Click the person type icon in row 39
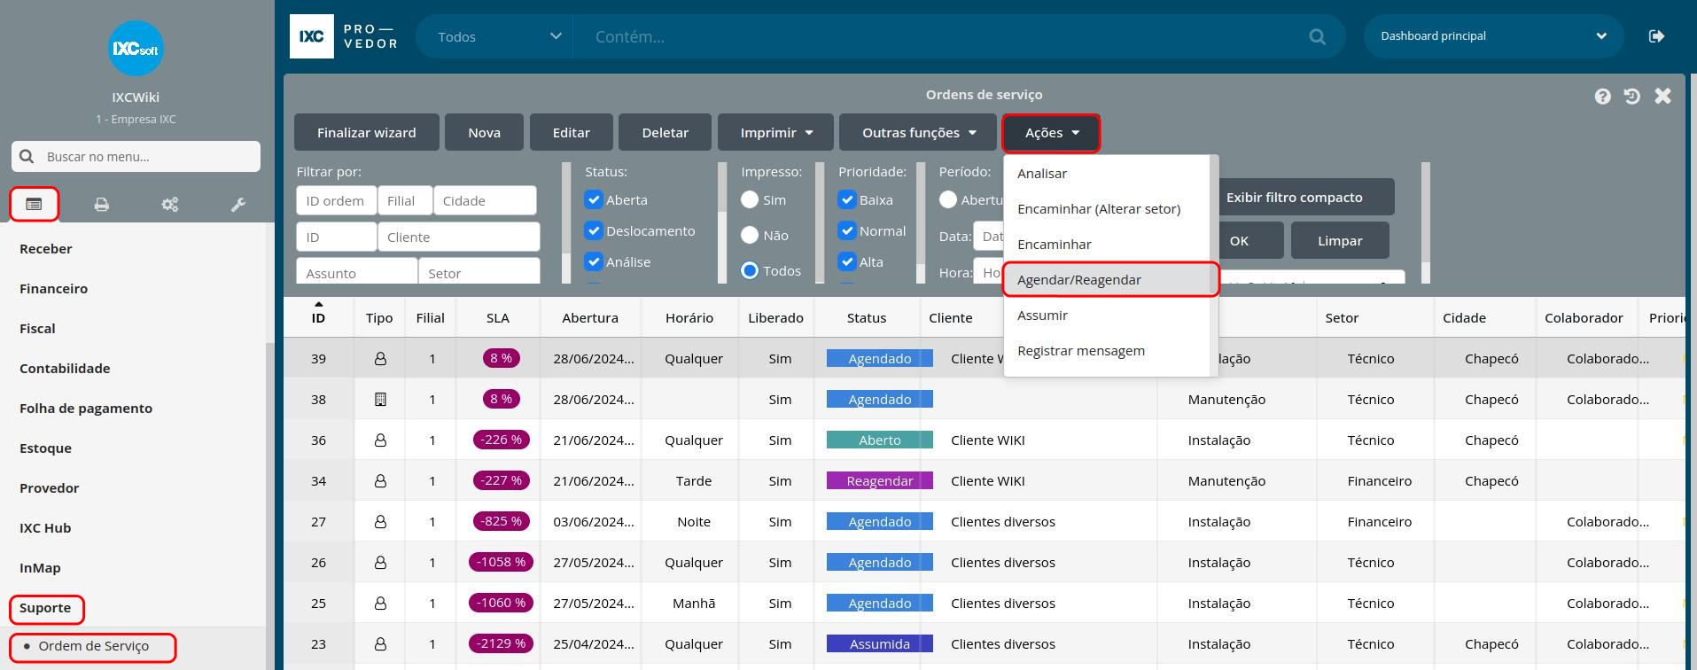Image resolution: width=1697 pixels, height=670 pixels. click(380, 359)
